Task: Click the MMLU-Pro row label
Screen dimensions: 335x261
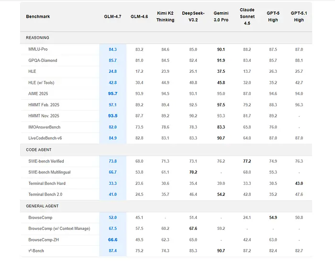Action: click(x=39, y=49)
